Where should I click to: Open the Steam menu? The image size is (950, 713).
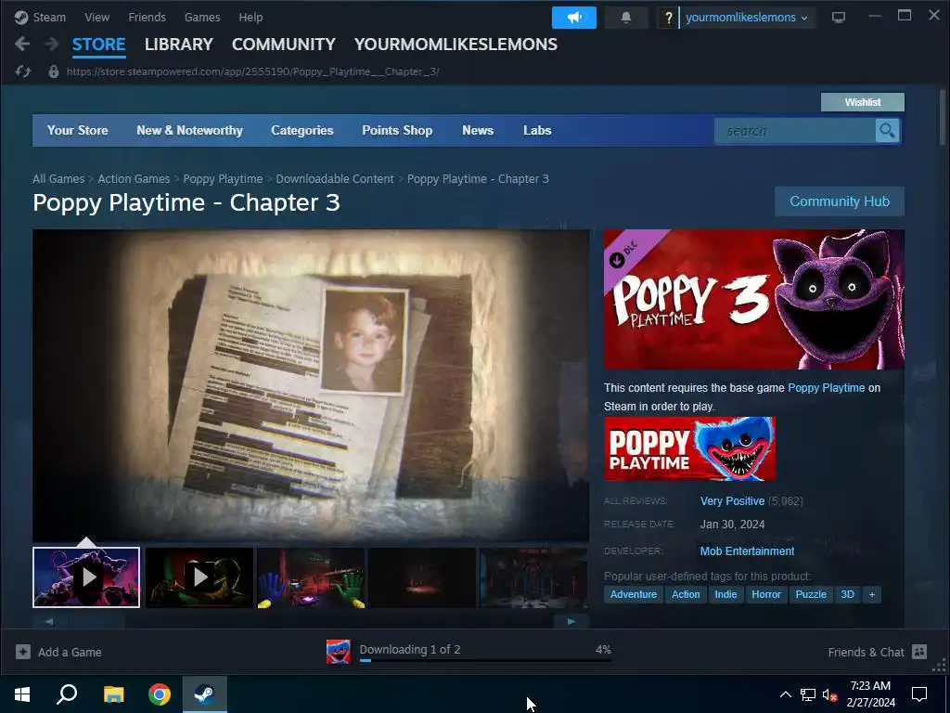pos(49,17)
